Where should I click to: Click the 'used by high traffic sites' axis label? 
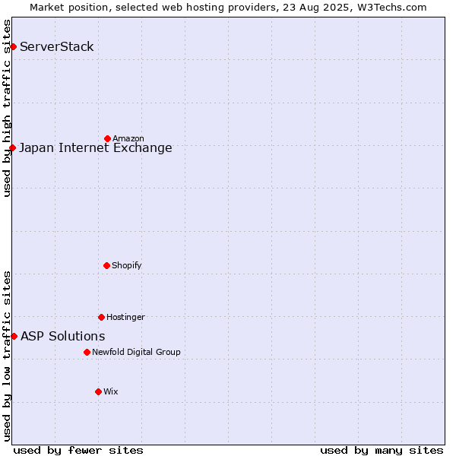pos(6,108)
